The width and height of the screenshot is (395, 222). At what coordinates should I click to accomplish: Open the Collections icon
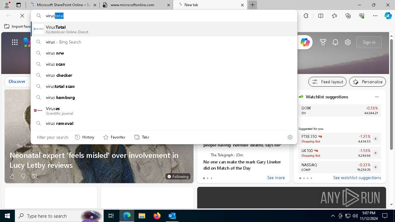(x=348, y=16)
